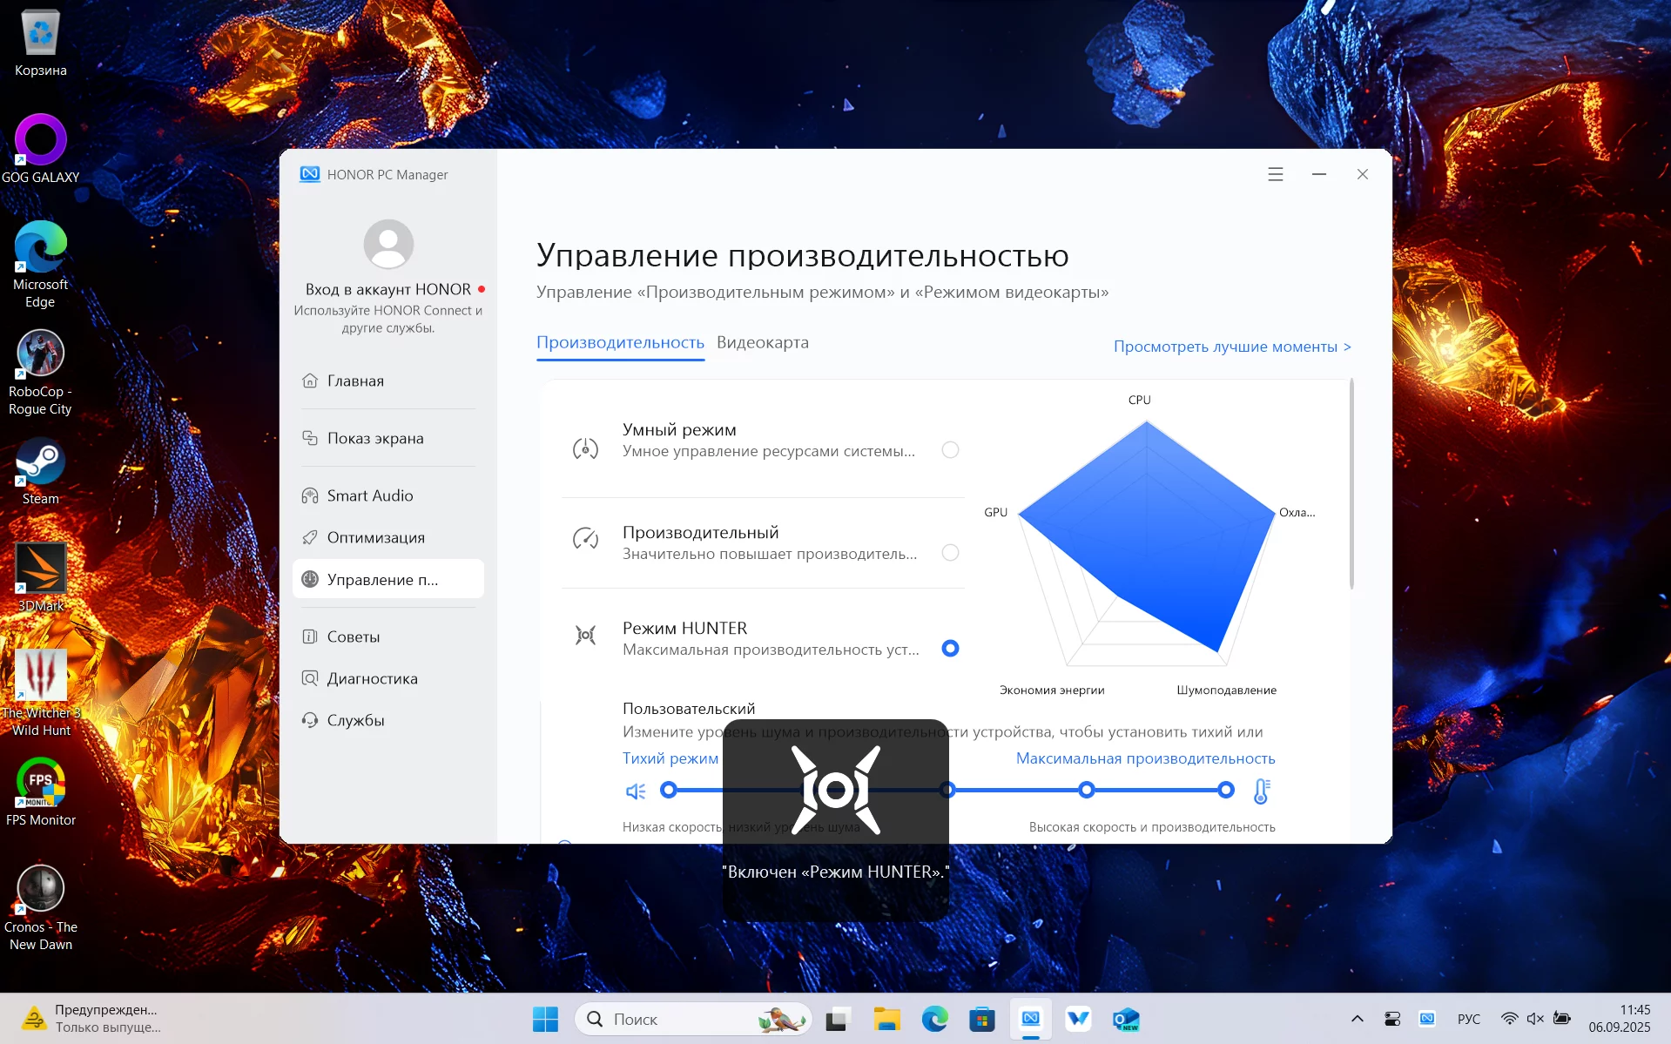
Task: Click the Умный режим mode icon
Action: 585,449
